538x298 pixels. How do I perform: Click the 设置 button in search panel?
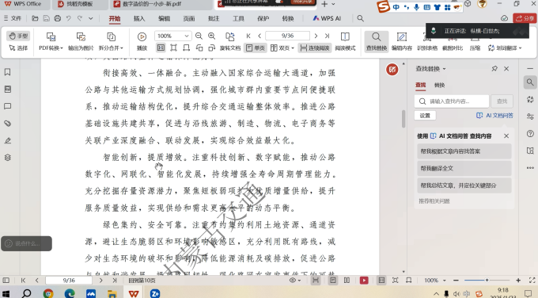425,116
